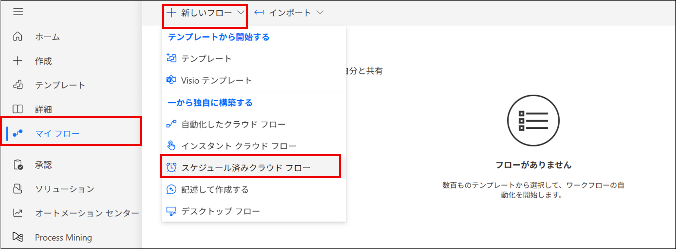Choose 自動化したクラウド フロー from menu

click(x=233, y=124)
